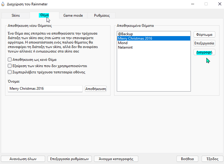Image resolution: width=224 pixels, height=164 pixels.
Task: Toggle Εξαίρεση των skins που δεν χρησιμοποιούνται
Action: [10, 66]
